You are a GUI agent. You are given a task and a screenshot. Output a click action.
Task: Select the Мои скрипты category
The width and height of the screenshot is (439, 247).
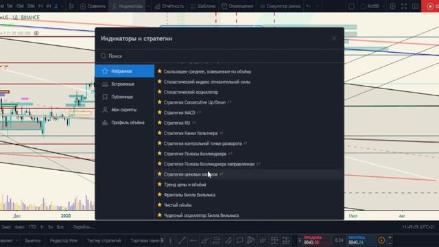(125, 110)
